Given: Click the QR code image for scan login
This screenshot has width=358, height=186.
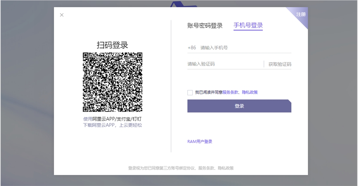Looking at the screenshot, I should tap(112, 82).
